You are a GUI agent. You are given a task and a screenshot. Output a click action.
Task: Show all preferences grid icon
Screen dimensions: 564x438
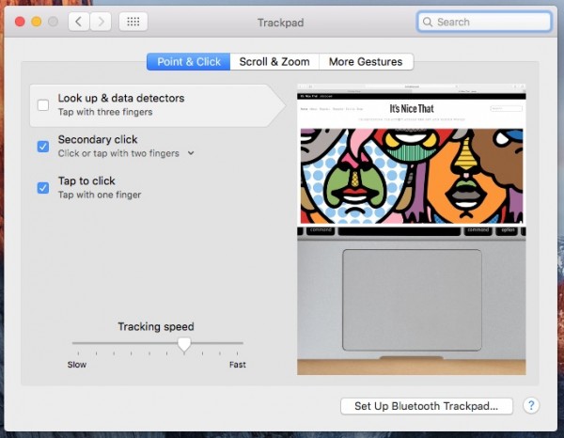coord(133,22)
